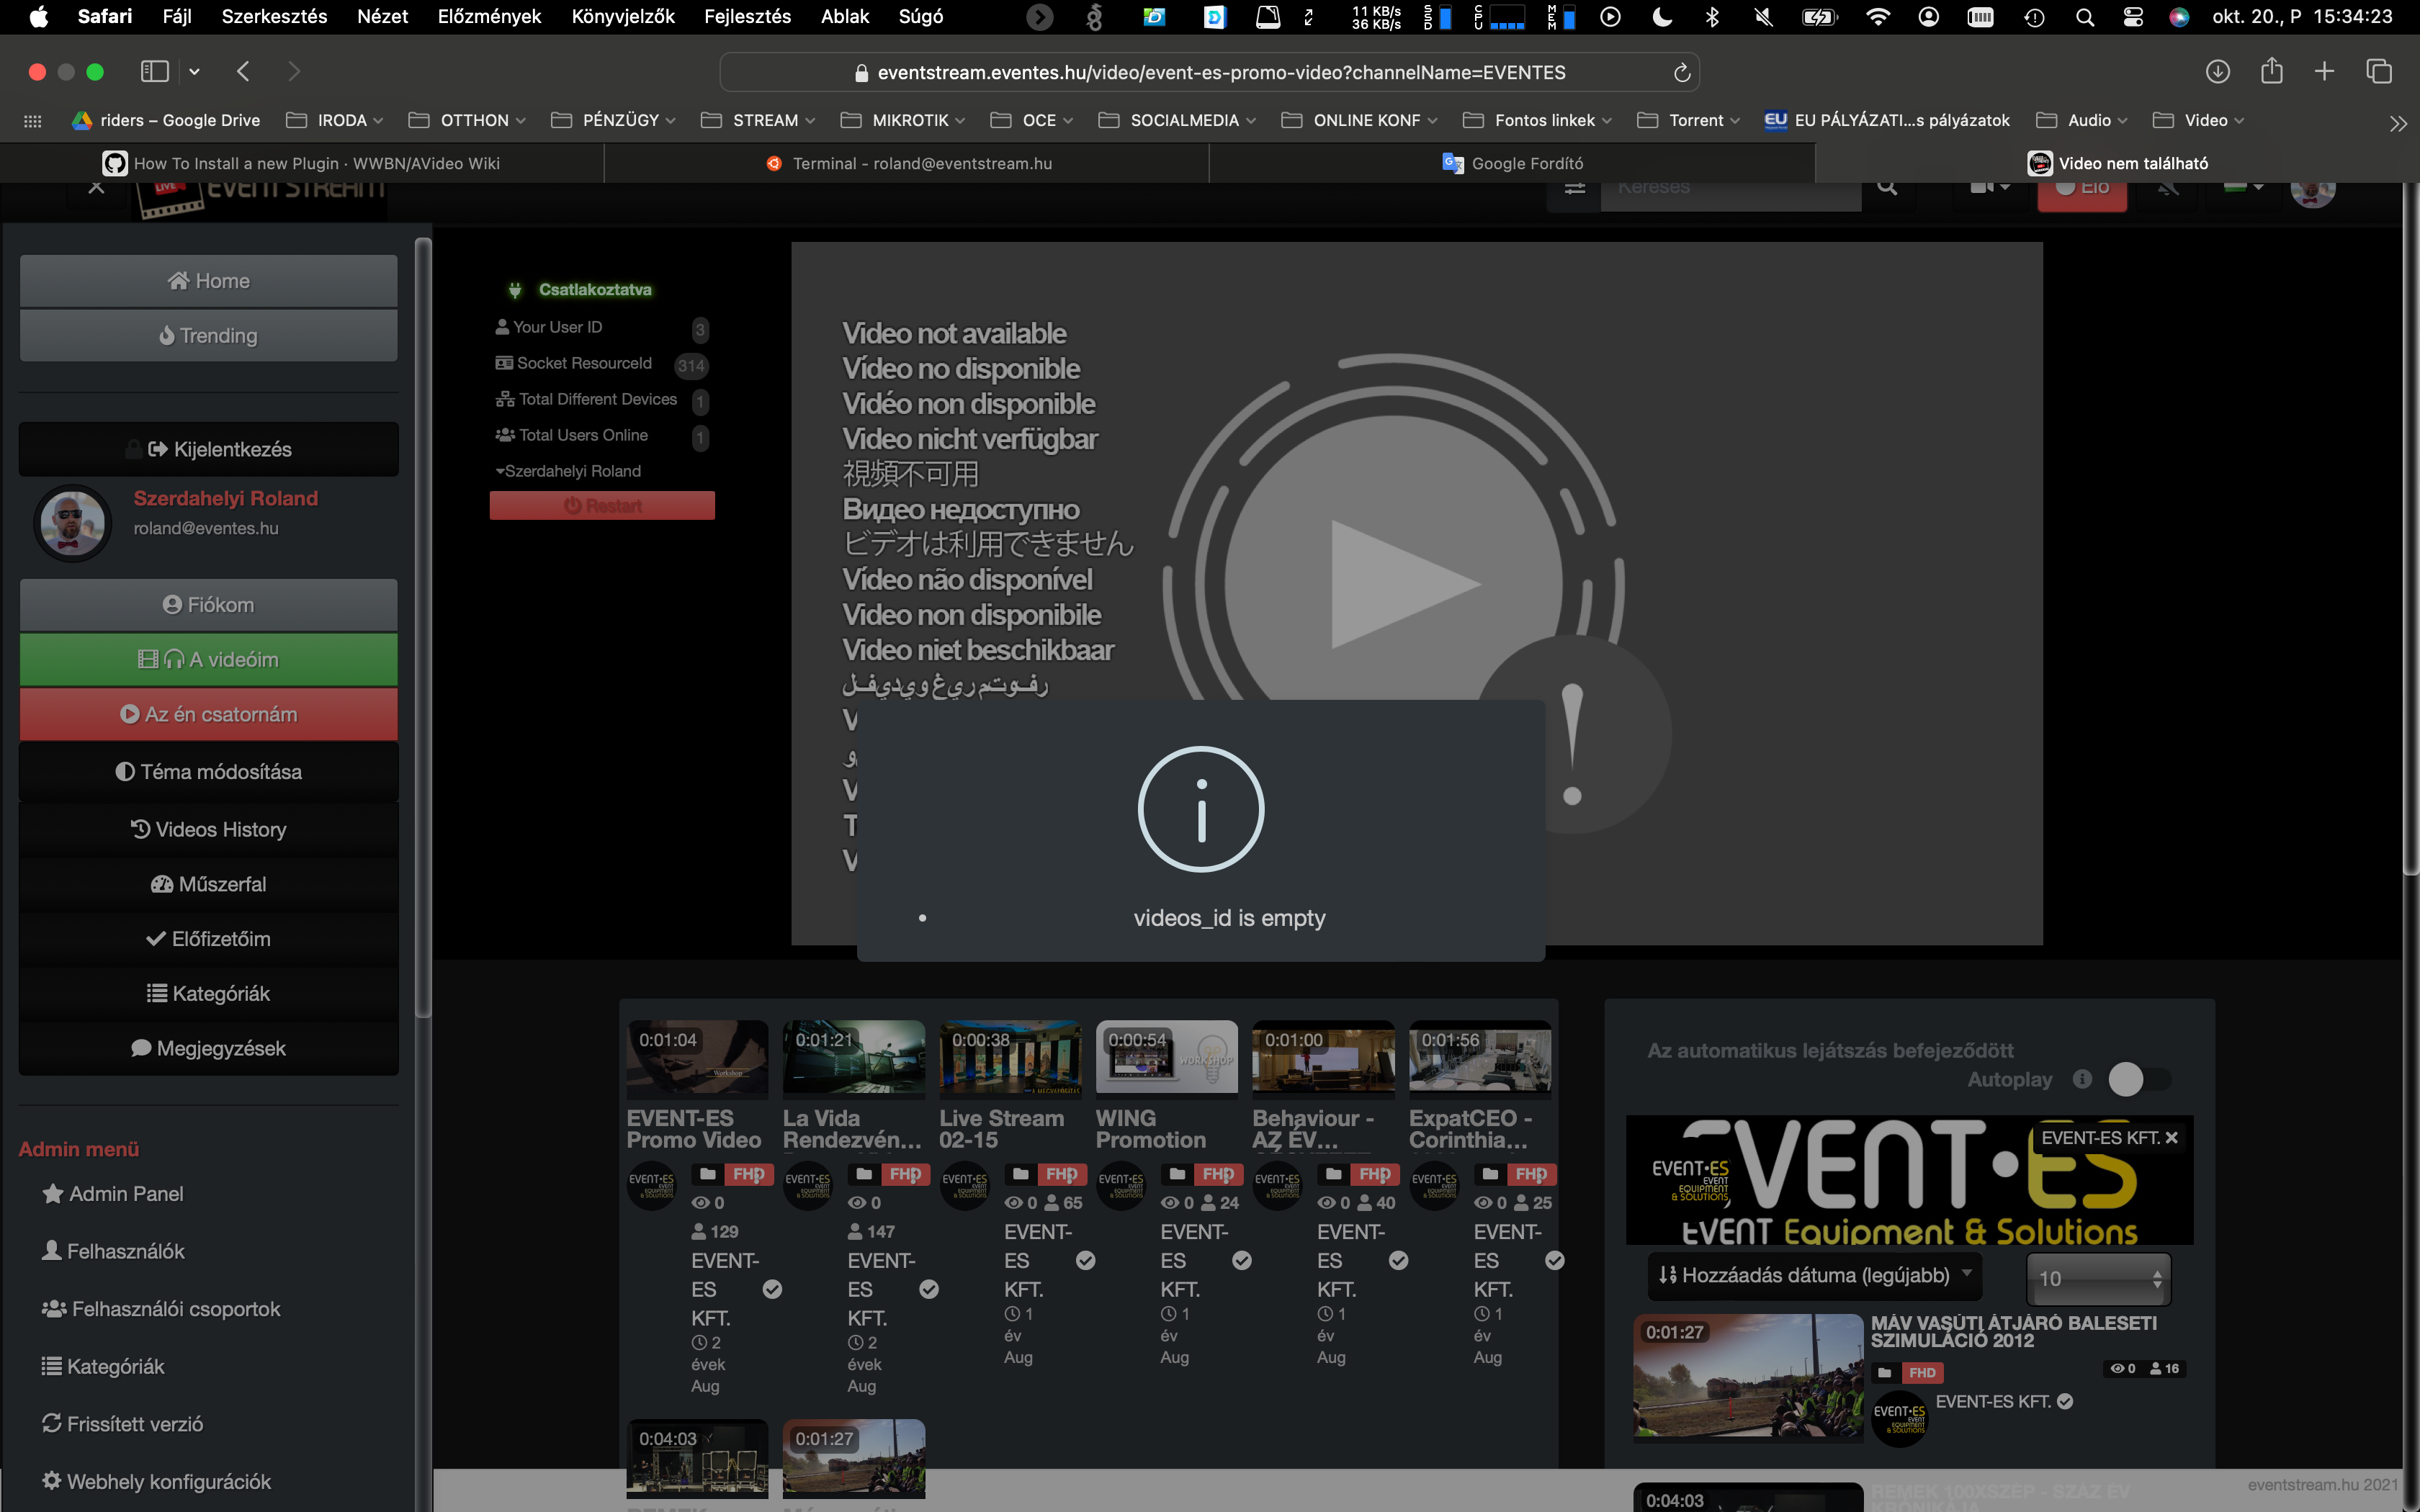Click Safari's share icon in the toolbar
The height and width of the screenshot is (1512, 2420).
point(2272,71)
